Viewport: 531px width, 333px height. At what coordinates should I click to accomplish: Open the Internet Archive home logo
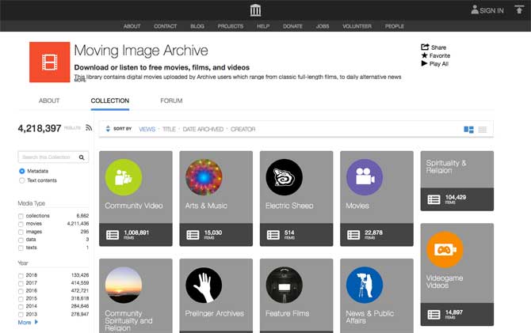tap(255, 10)
